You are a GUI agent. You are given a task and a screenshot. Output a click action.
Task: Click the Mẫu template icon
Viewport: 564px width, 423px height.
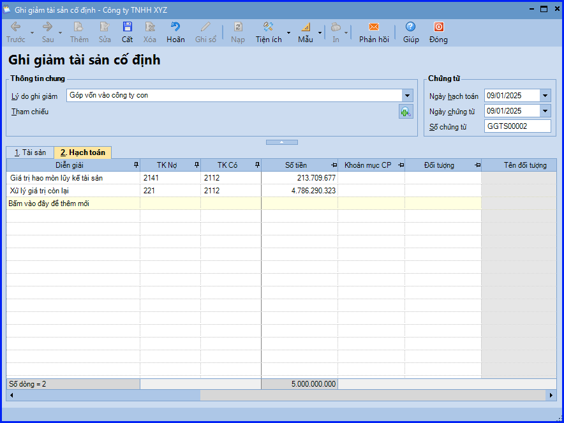click(305, 27)
